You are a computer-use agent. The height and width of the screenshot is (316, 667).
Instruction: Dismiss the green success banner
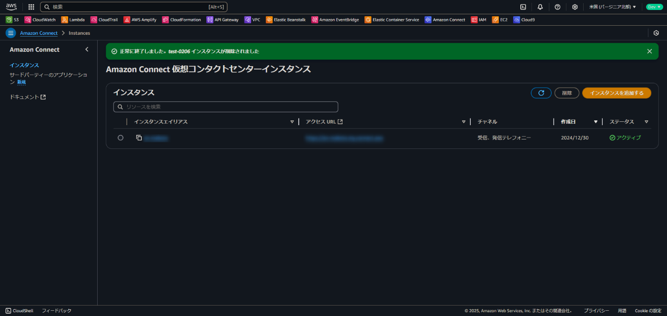(x=649, y=51)
